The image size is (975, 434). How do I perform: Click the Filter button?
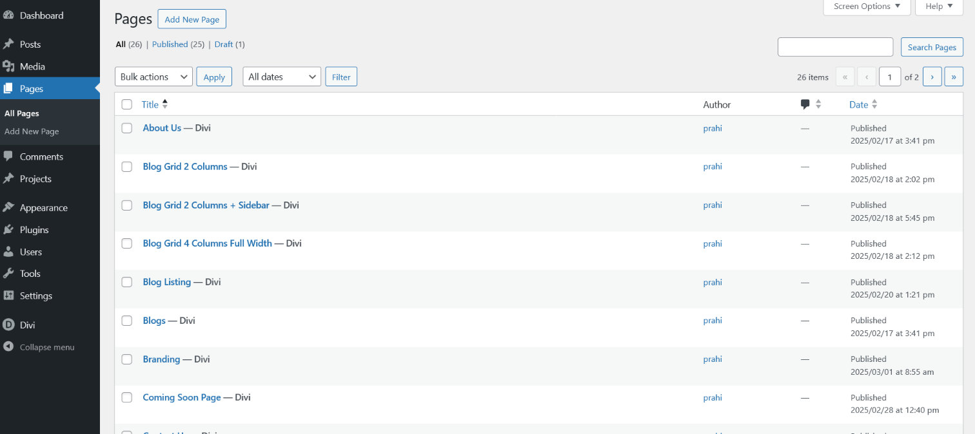341,77
